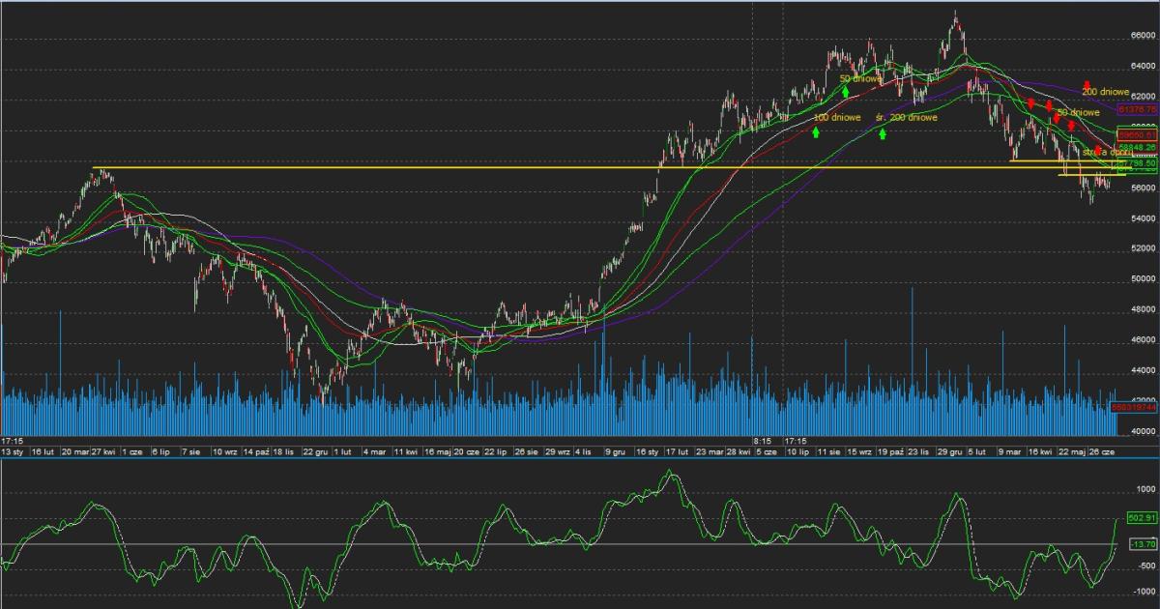Select the red down arrow above "200 dniowe"
Image resolution: width=1160 pixels, height=609 pixels.
[1087, 86]
